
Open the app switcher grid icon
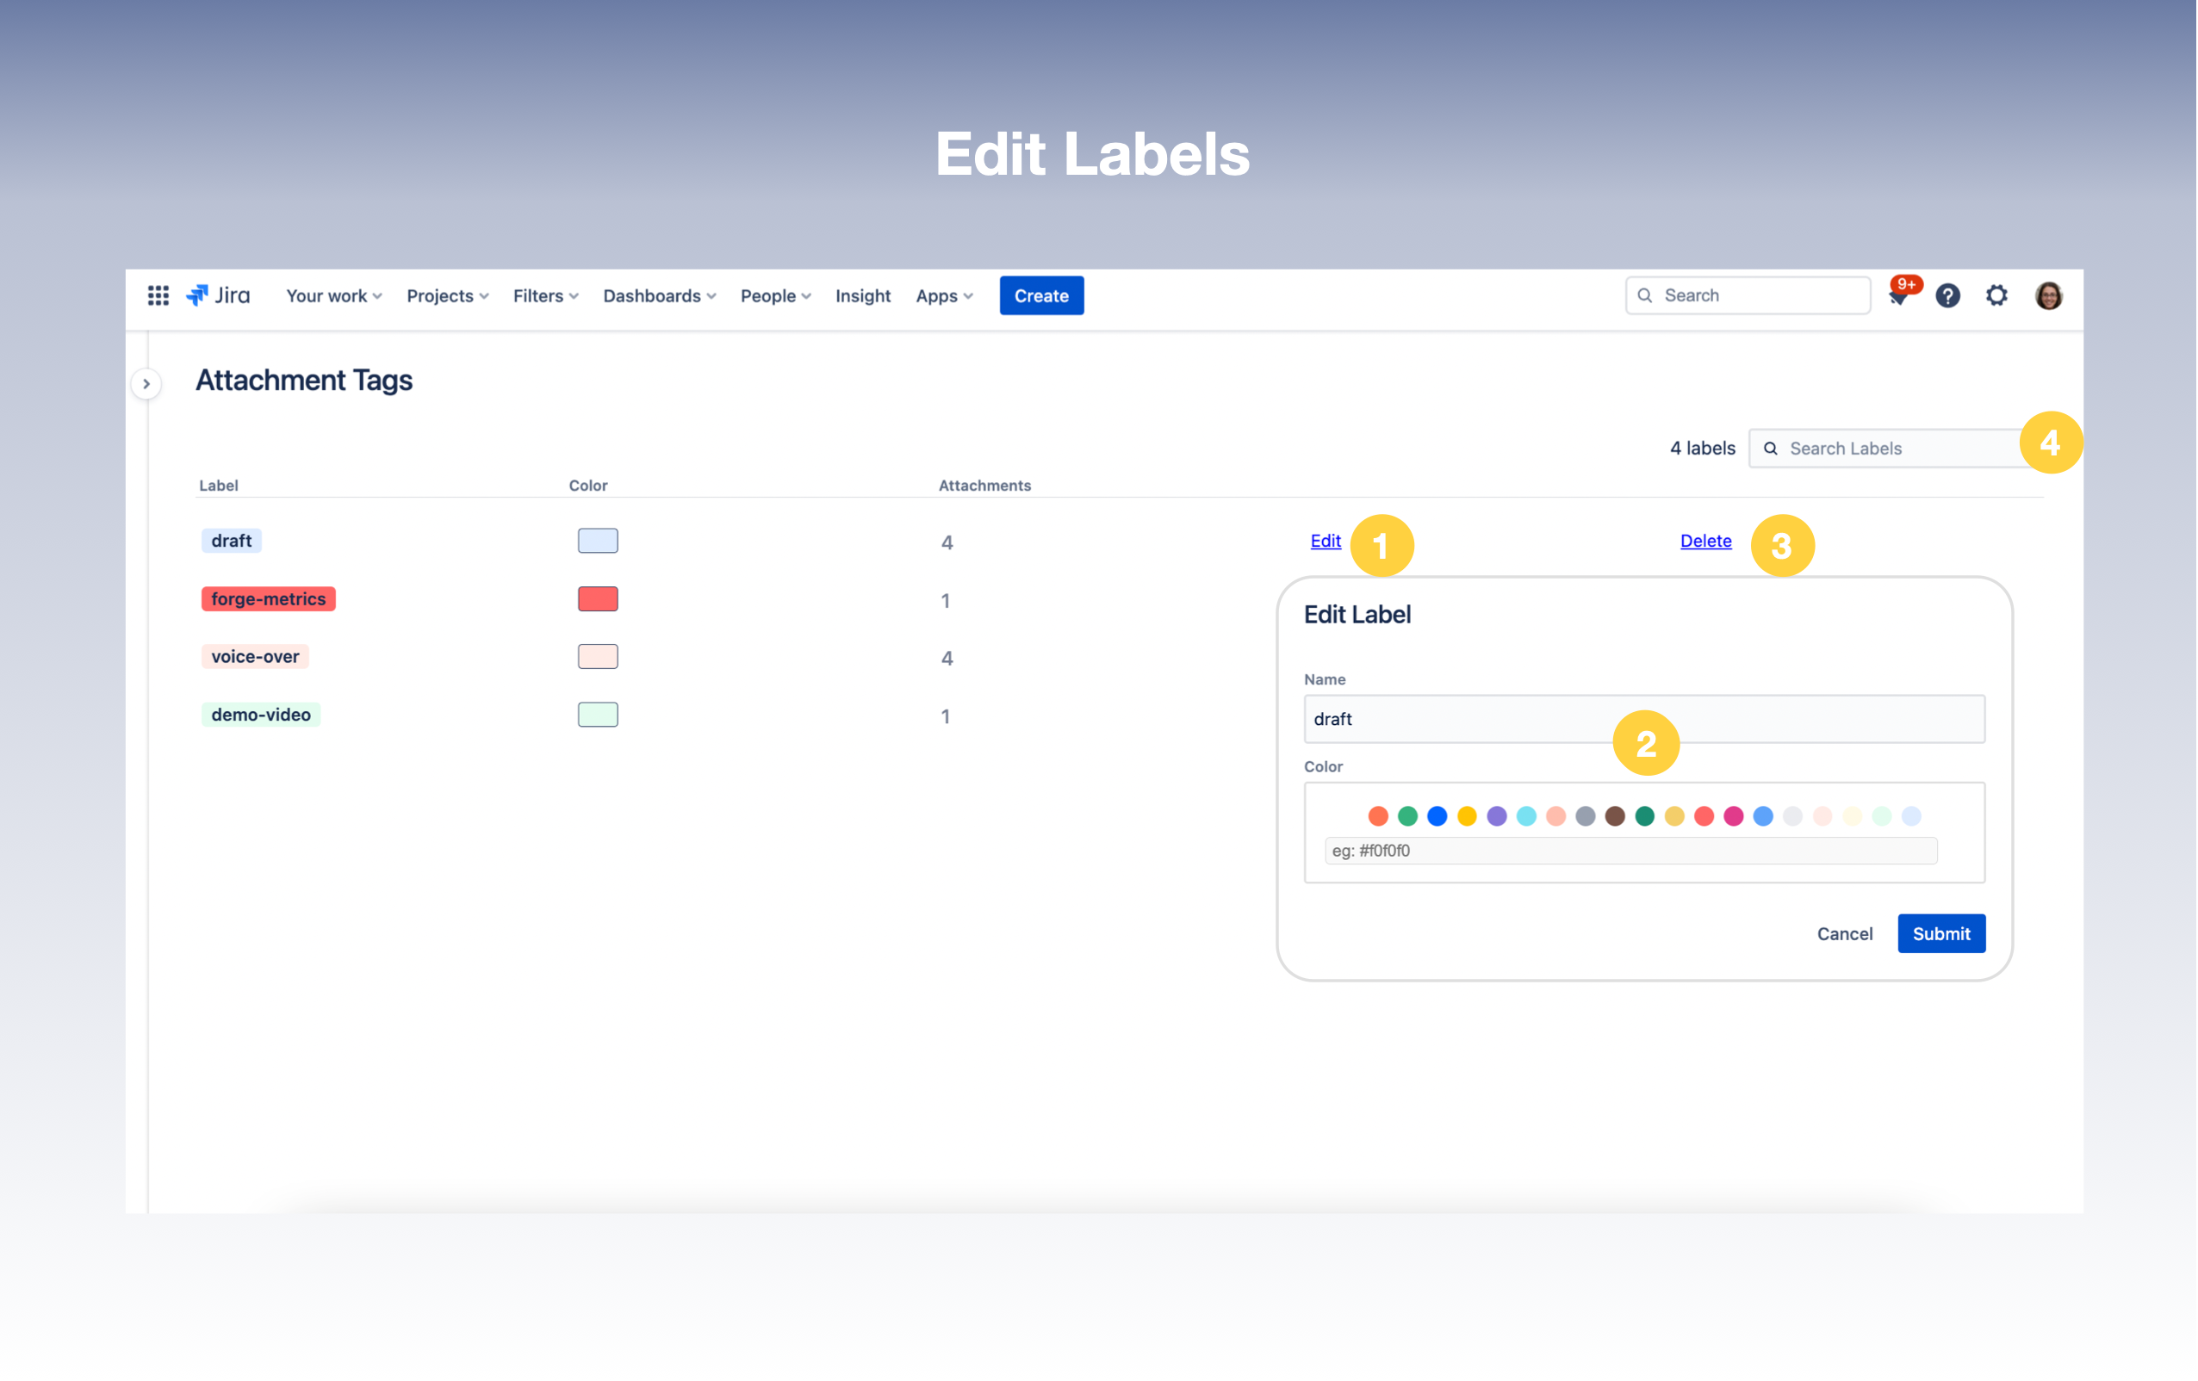click(x=158, y=295)
